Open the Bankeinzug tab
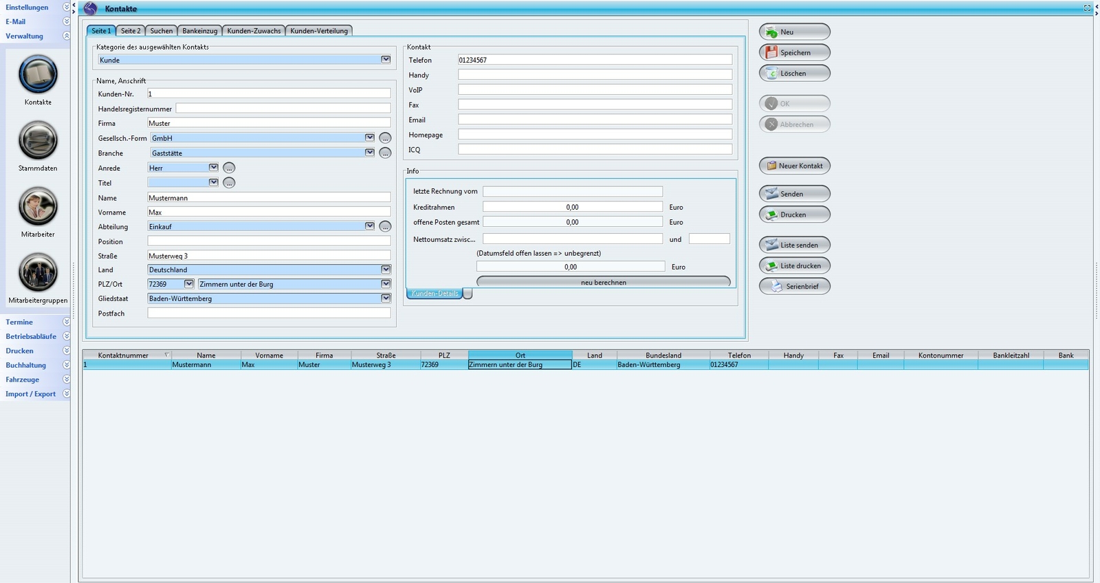Image resolution: width=1100 pixels, height=583 pixels. point(199,31)
